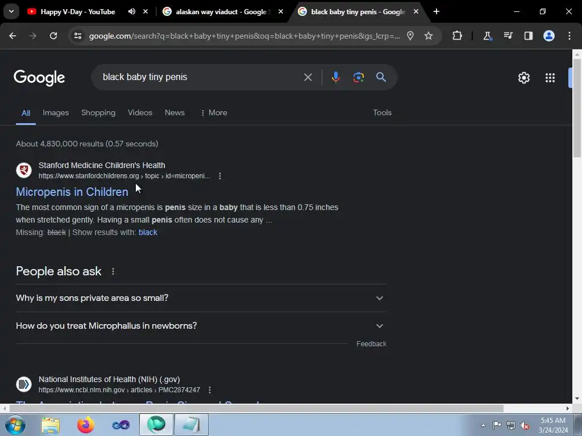
Task: Open the muted volume tray icon
Action: tap(525, 426)
